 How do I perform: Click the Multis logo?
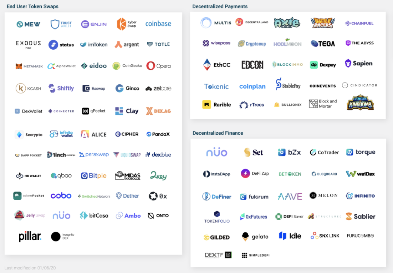tap(216, 23)
